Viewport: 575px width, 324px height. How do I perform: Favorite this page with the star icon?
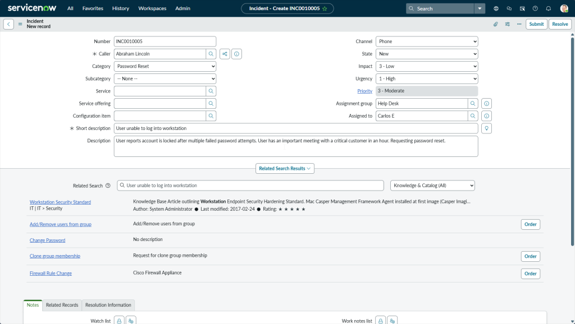point(325,8)
